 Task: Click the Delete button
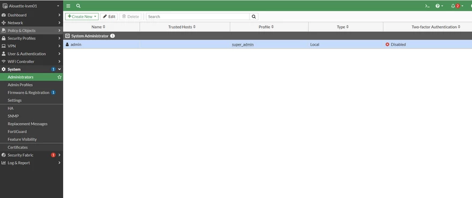point(130,17)
